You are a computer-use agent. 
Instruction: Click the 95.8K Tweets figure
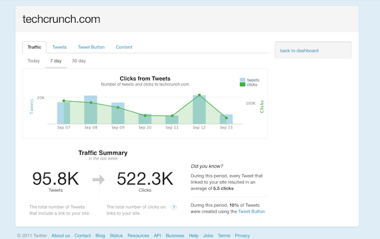click(x=56, y=179)
